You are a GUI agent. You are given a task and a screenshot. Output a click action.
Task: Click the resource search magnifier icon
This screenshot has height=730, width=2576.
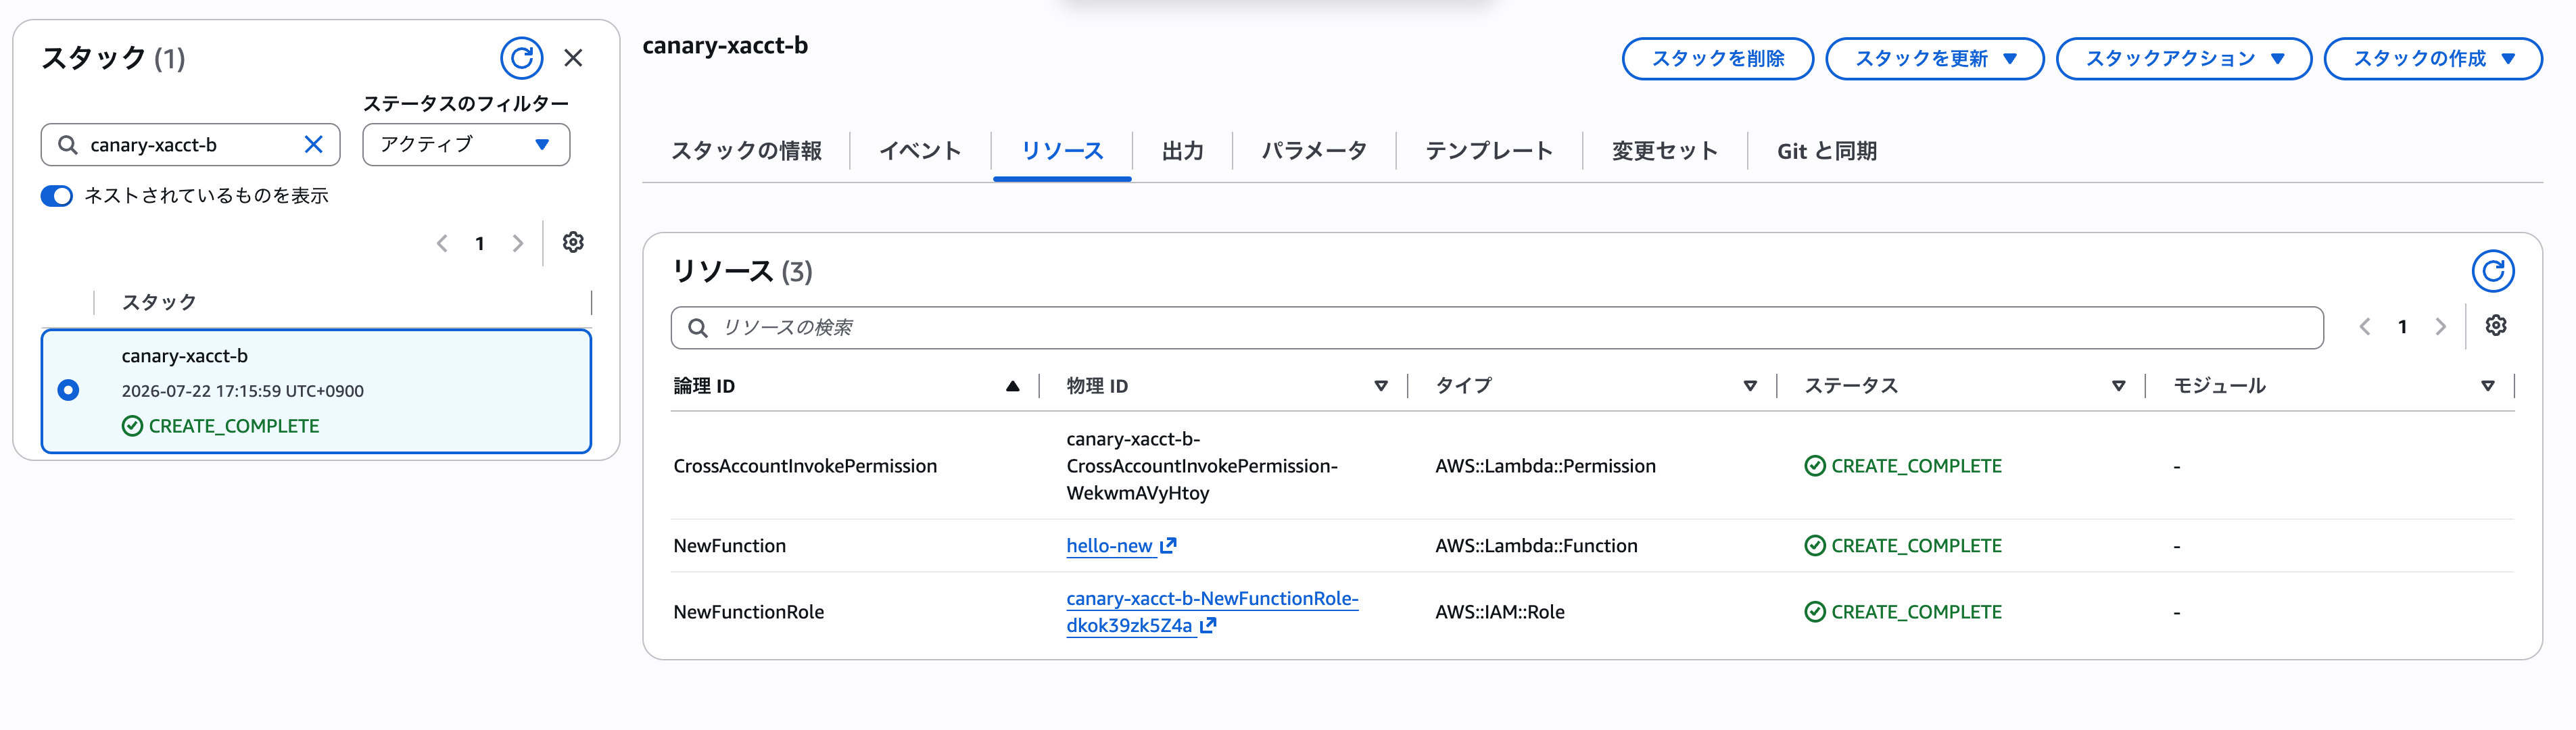point(698,328)
